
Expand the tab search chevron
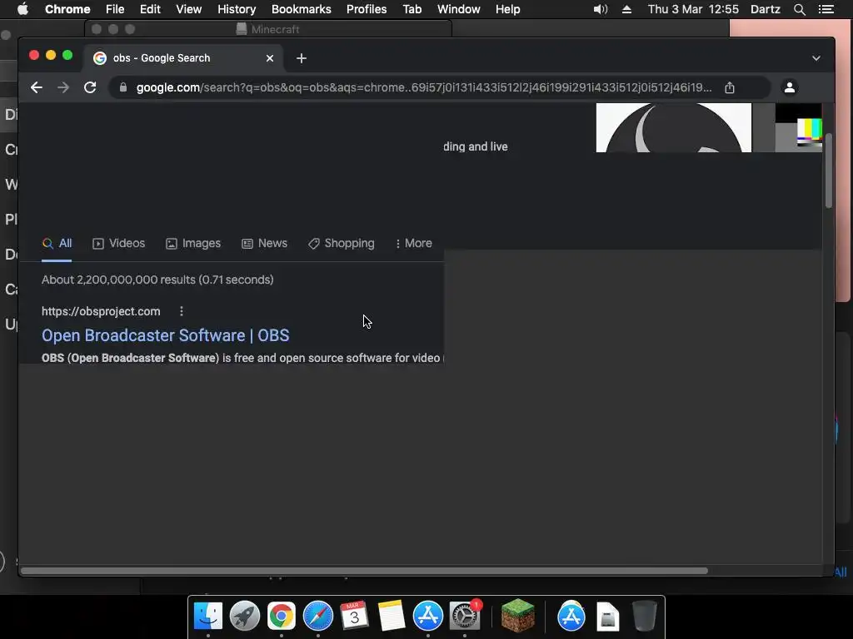coord(816,58)
